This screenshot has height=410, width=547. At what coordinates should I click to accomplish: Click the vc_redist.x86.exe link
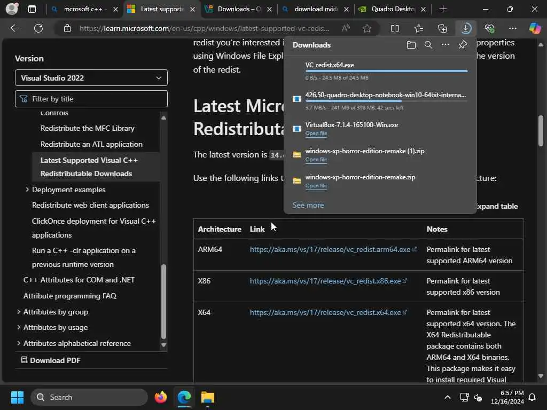coord(325,281)
